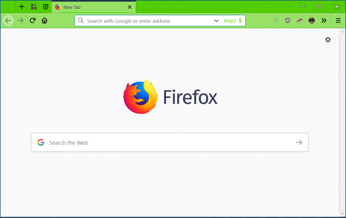The height and width of the screenshot is (218, 346).
Task: Click the green dollar sign icon
Action: pyautogui.click(x=240, y=21)
